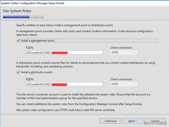Image resolution: width=169 pixels, height=127 pixels.
Task: Click text 'A distribution point contains source files'
Action: 41,63
